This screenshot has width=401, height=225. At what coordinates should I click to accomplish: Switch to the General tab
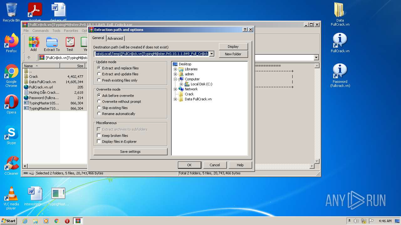pyautogui.click(x=98, y=38)
